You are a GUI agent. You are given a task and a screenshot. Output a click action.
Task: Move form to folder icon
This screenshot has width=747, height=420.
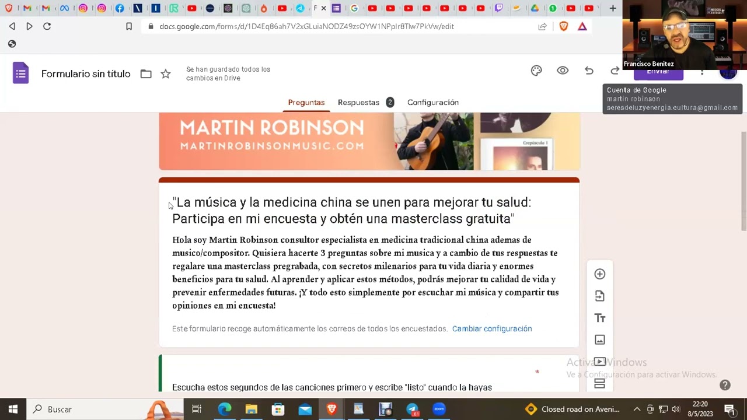[146, 74]
